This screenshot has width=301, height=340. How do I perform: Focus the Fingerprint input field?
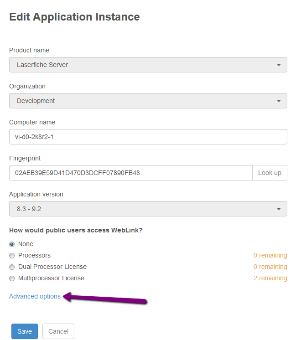[x=130, y=173]
